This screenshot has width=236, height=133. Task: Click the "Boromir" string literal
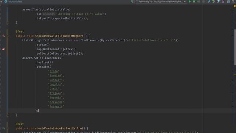click(55, 98)
